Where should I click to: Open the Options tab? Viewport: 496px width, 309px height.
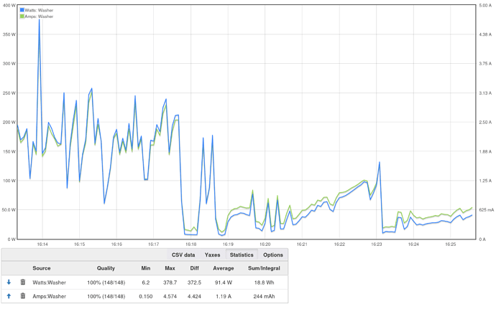pos(273,255)
